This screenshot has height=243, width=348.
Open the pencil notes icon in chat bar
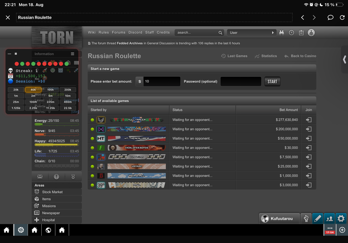point(318,219)
